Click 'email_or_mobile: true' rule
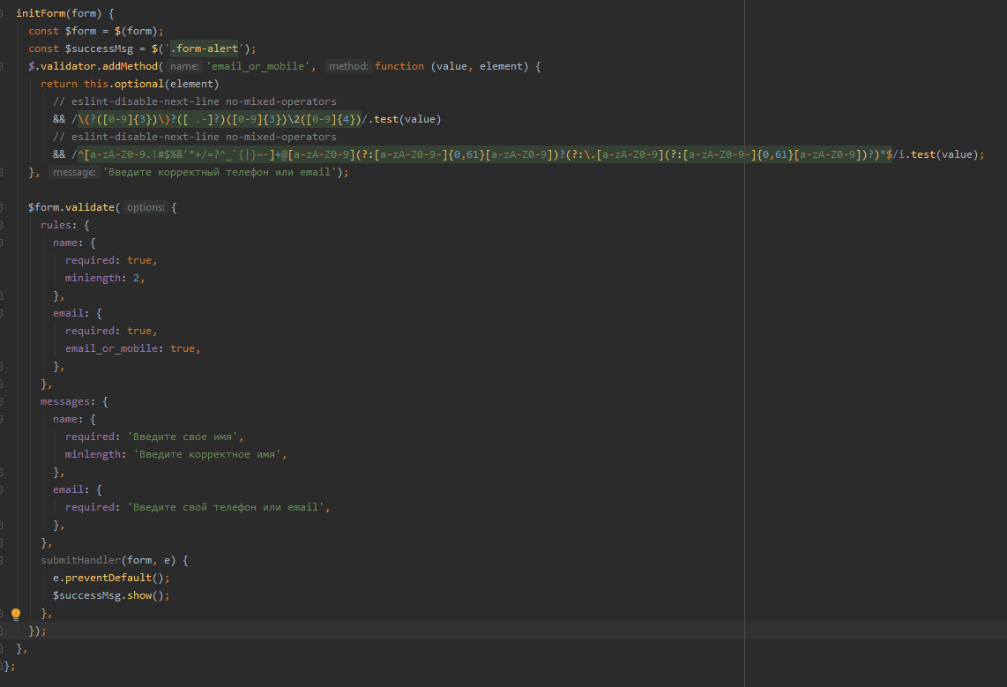The height and width of the screenshot is (687, 1007). point(130,348)
